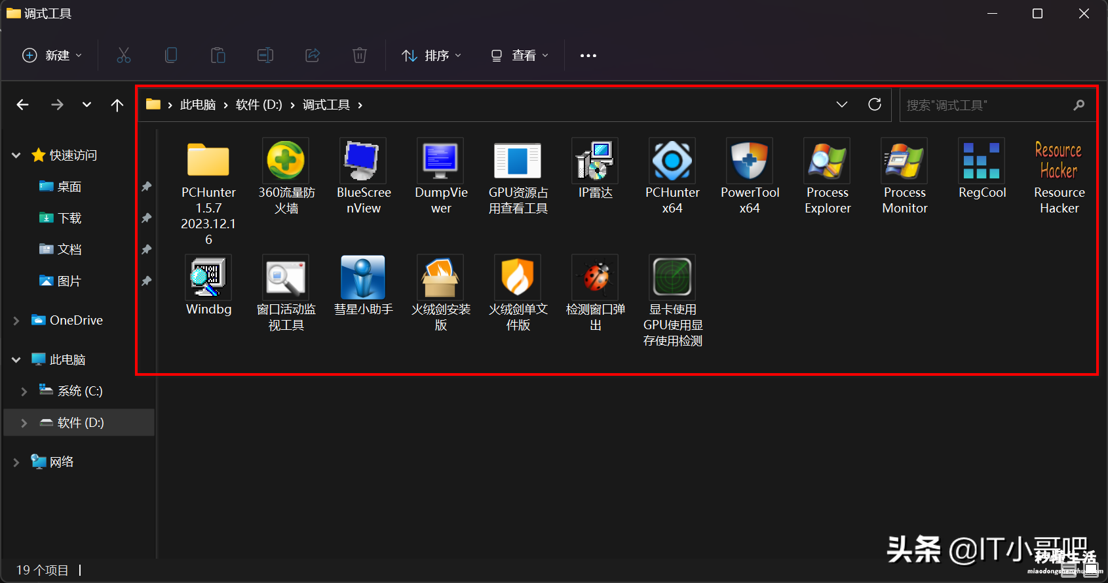Select the RegCool icon
This screenshot has height=583, width=1108.
click(982, 161)
